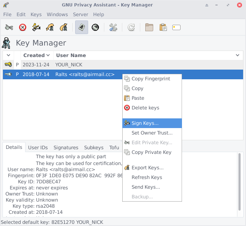Click the first column header arrow in key list
The width and height of the screenshot is (246, 226).
[8, 55]
